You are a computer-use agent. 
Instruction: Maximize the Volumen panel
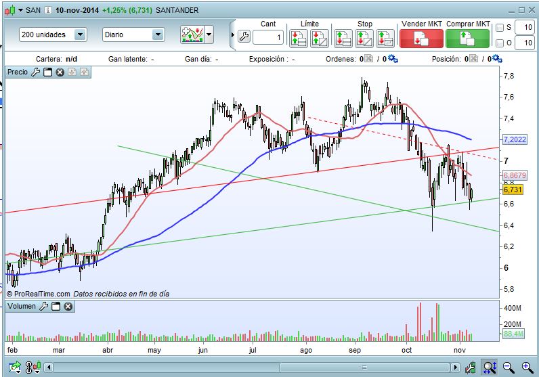pos(56,306)
